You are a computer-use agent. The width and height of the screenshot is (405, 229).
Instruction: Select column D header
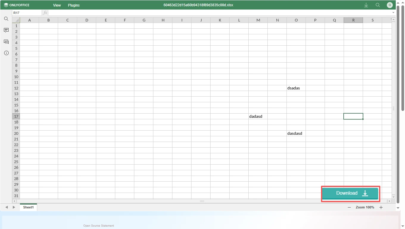87,20
